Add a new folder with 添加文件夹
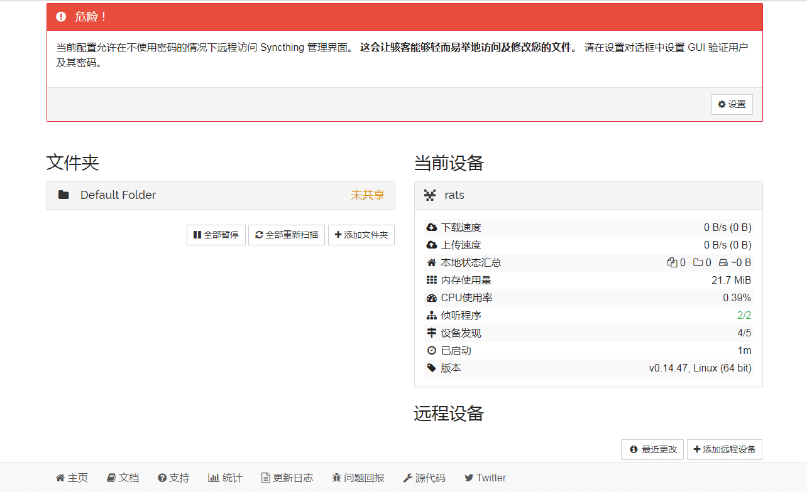This screenshot has width=807, height=492. point(361,235)
